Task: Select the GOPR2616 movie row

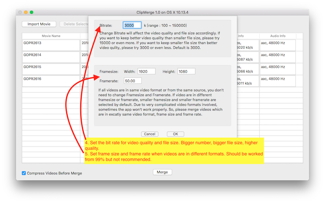Action: tap(51, 81)
